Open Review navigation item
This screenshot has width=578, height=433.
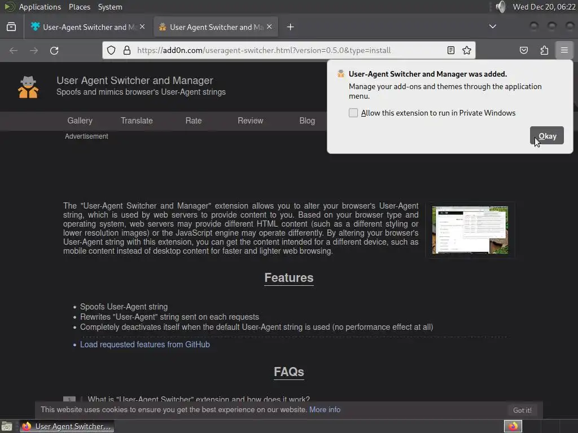tap(250, 121)
